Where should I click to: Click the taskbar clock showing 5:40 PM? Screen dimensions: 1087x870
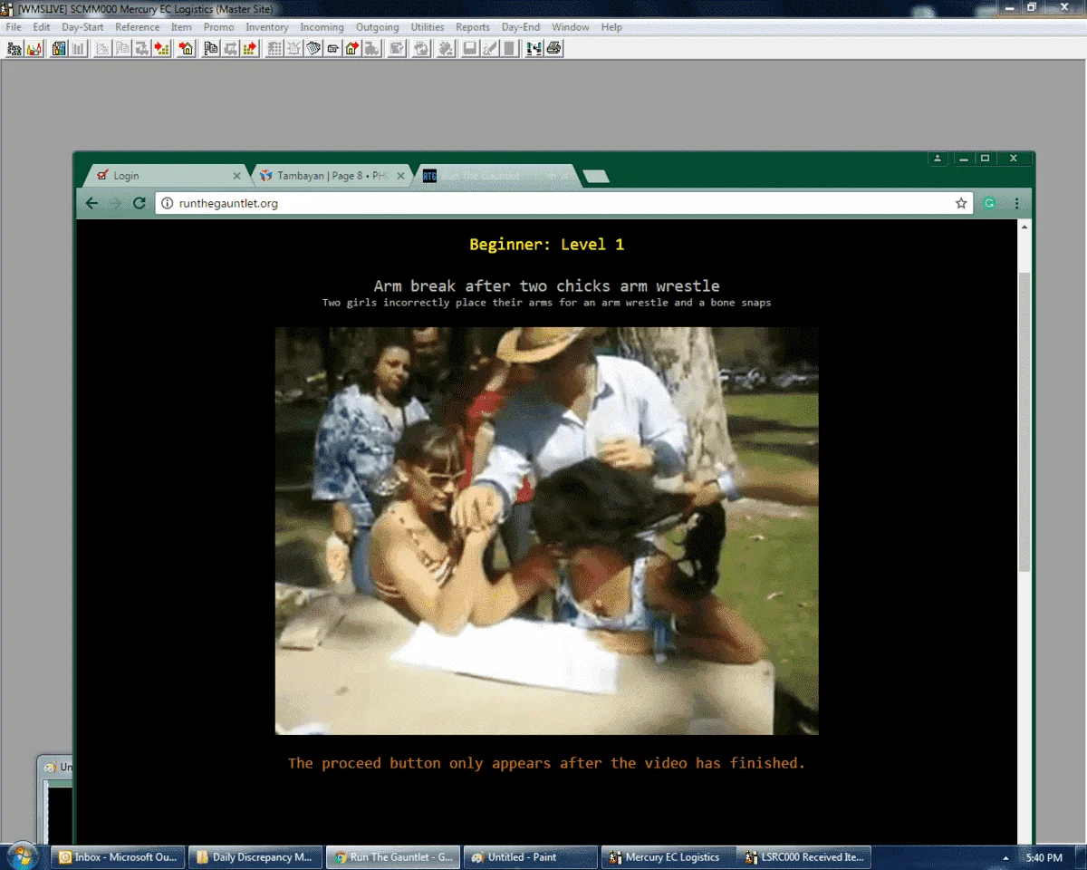(1044, 857)
